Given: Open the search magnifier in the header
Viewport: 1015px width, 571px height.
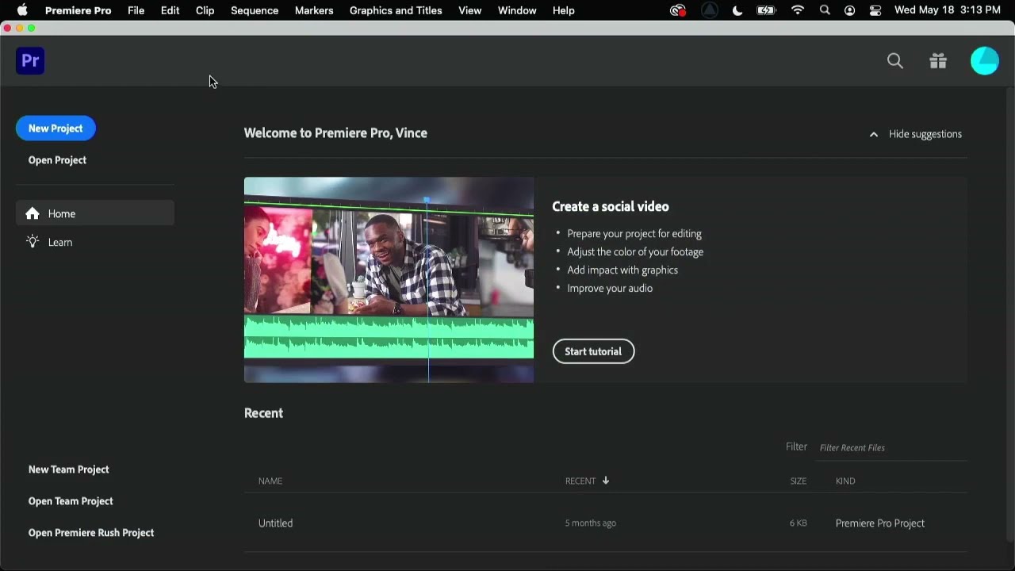Looking at the screenshot, I should point(895,61).
